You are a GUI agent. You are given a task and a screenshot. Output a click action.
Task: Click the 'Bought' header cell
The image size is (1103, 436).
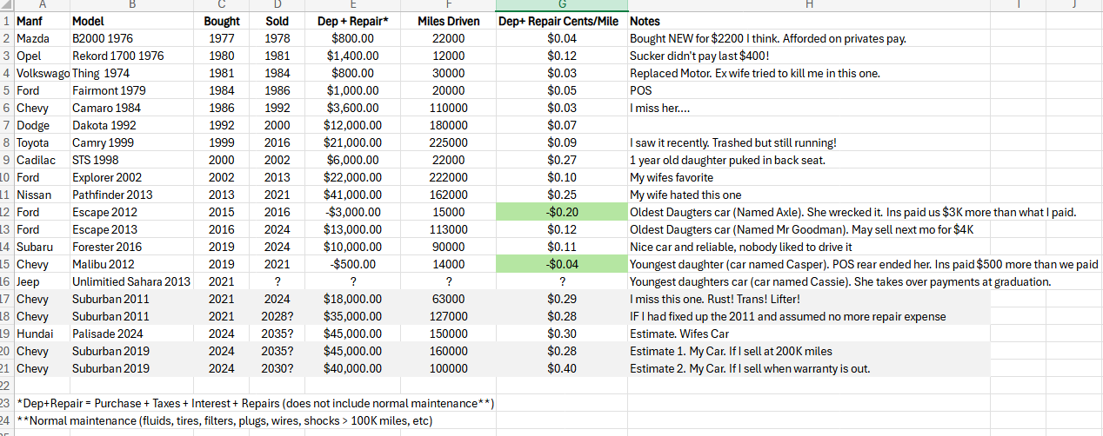coord(222,21)
